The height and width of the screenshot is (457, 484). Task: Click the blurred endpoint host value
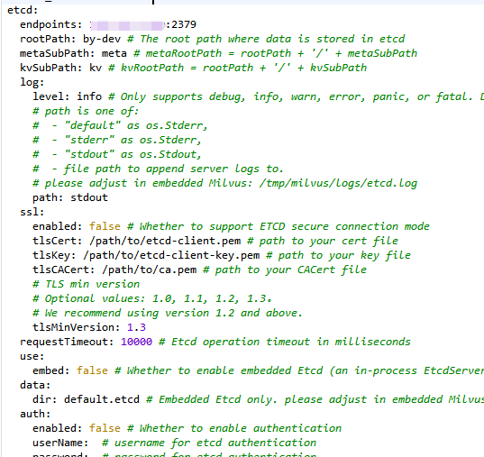point(127,25)
